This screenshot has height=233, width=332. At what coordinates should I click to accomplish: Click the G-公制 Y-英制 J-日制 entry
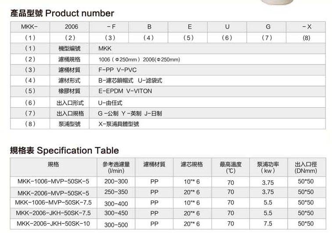tap(130, 113)
